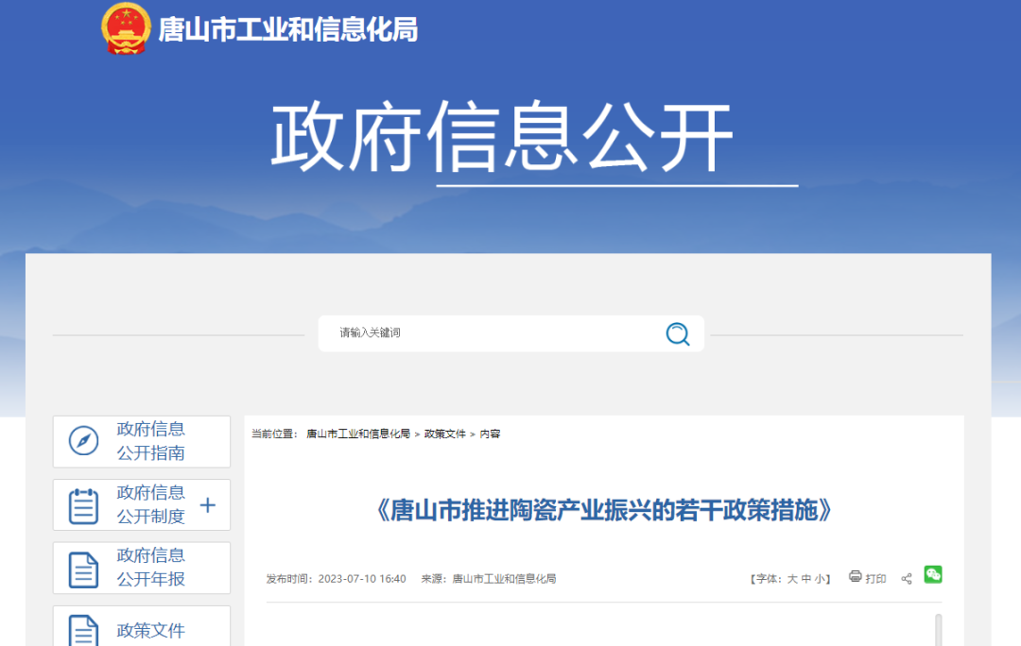Screen dimensions: 1021x646
Task: Open 政府信息公开指南 sidebar menu item
Action: pos(150,441)
